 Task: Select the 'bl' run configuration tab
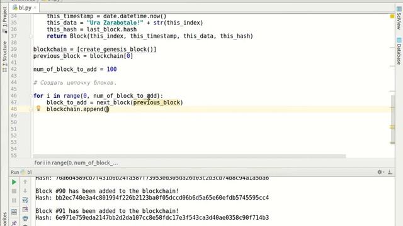click(26, 172)
